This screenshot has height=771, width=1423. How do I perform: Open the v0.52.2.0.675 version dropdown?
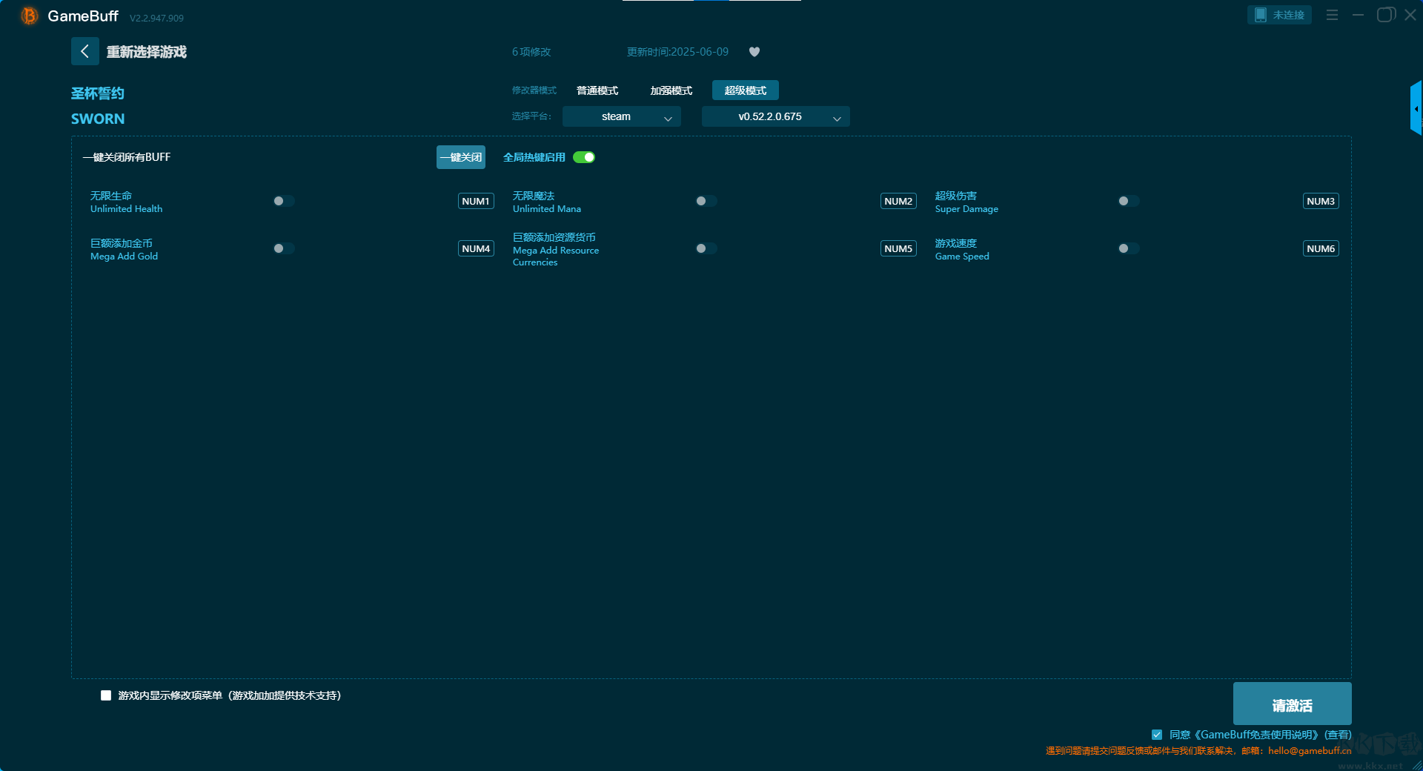[775, 116]
